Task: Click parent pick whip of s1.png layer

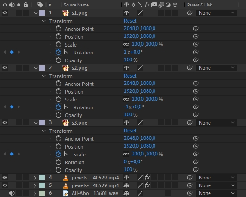Action: tap(190, 13)
